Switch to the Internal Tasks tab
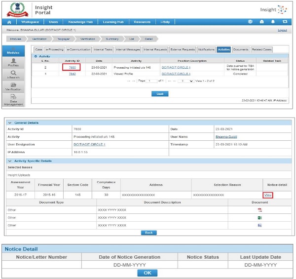Viewport: 296px width, 279px height. pyautogui.click(x=103, y=49)
